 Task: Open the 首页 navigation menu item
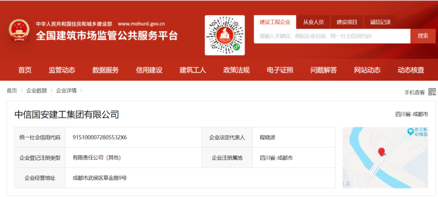point(25,70)
